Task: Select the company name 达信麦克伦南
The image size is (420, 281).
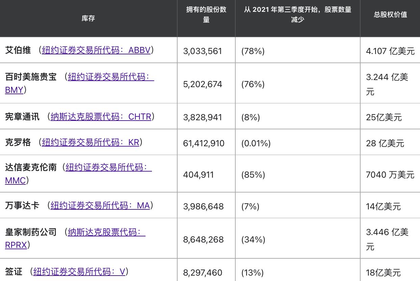Action: point(31,168)
